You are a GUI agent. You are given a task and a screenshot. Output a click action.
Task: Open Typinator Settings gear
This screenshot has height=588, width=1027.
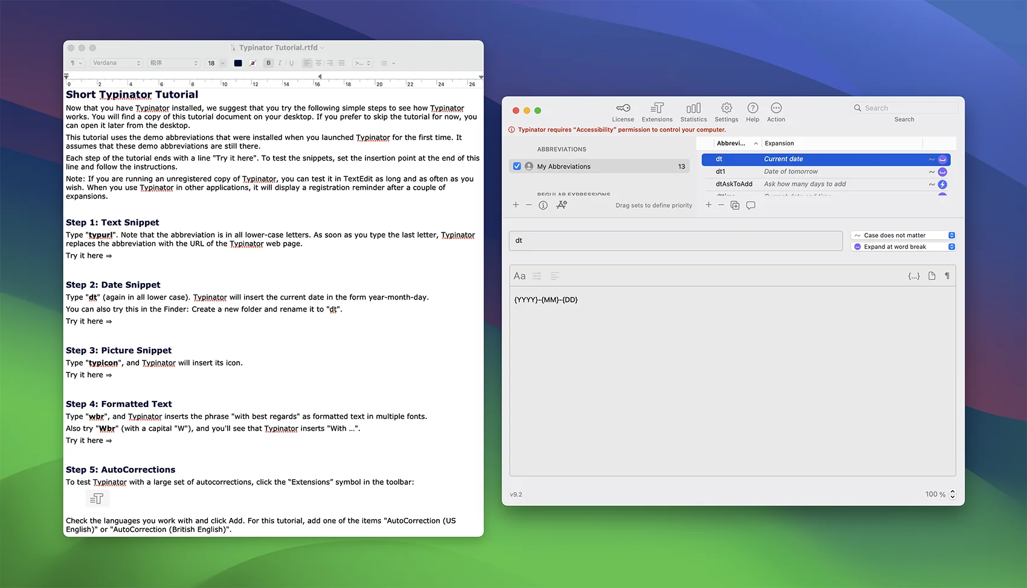(x=726, y=112)
